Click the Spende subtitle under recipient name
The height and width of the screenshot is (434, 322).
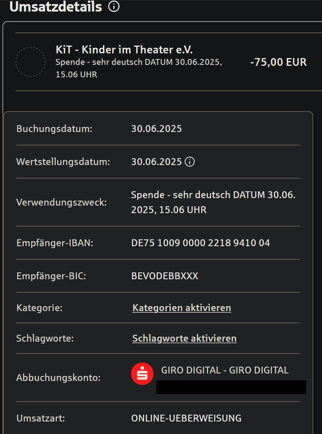coord(139,68)
